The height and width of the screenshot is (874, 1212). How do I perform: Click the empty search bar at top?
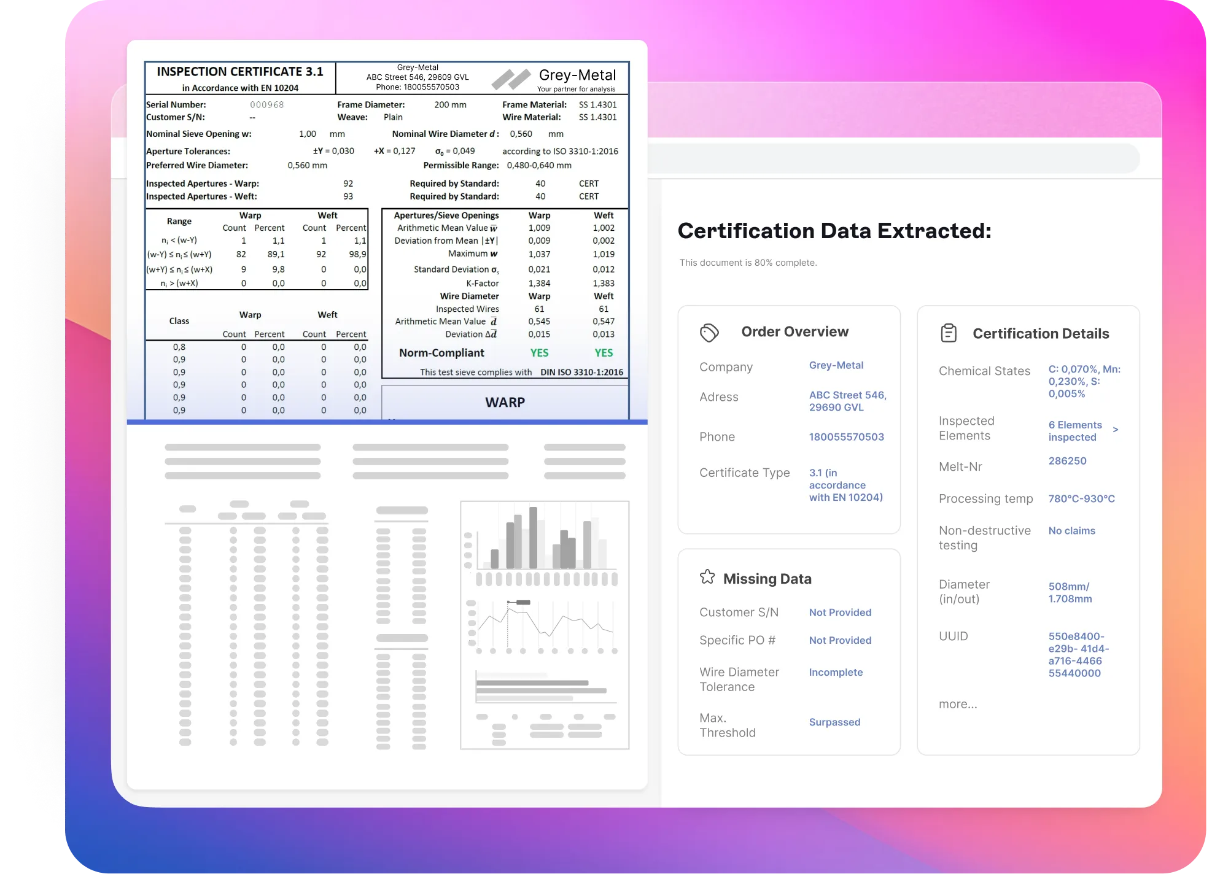[893, 158]
